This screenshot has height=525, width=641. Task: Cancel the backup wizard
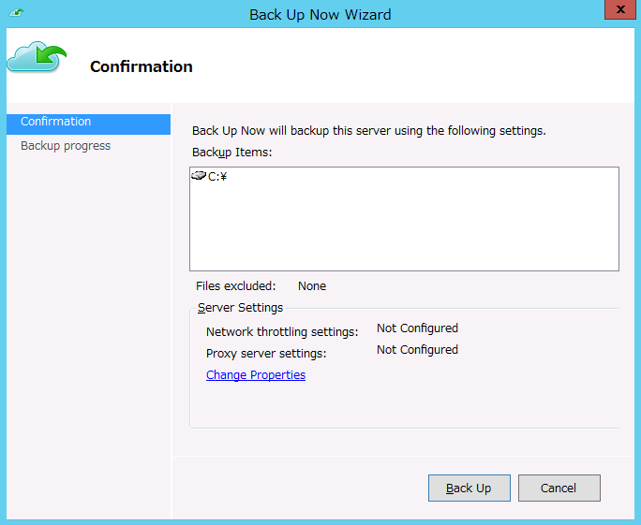pyautogui.click(x=559, y=488)
